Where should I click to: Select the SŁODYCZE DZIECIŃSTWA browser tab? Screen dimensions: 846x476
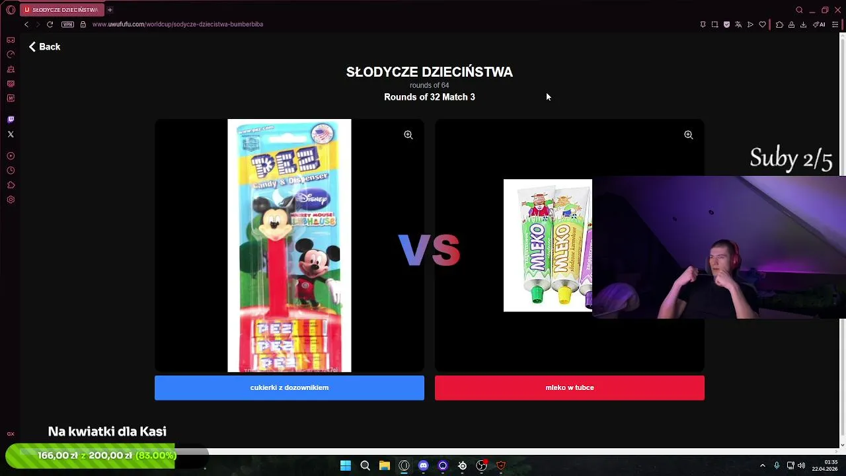pyautogui.click(x=61, y=10)
